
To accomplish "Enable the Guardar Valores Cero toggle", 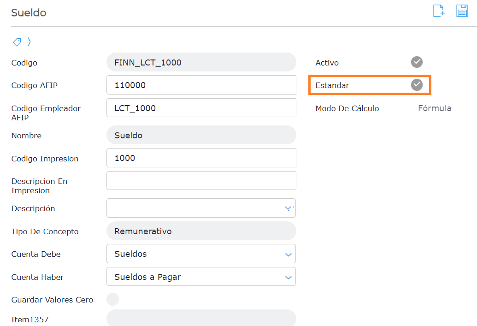I will (112, 299).
